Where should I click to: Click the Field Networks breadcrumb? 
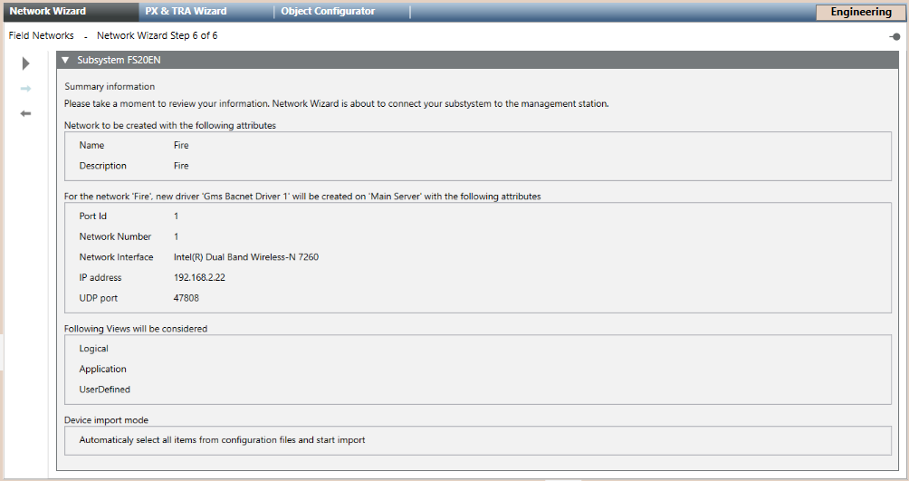[x=41, y=36]
